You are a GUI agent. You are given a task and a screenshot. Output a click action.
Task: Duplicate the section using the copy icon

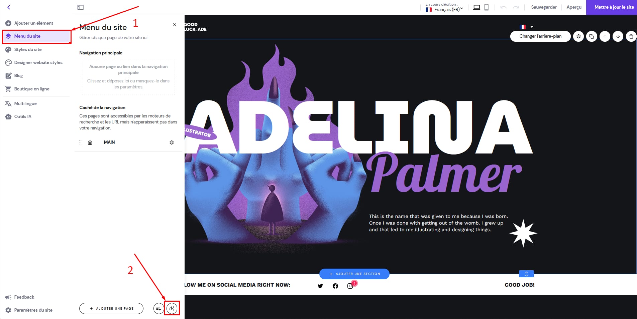[x=592, y=36]
